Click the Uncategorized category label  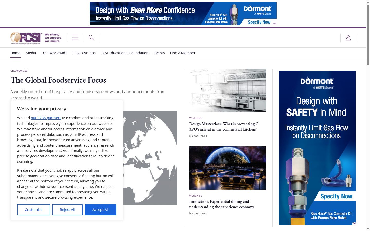tap(19, 71)
